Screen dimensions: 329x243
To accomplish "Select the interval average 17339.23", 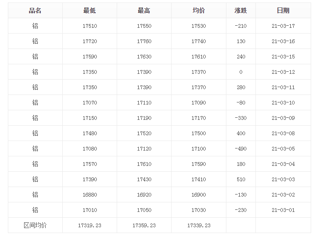I will point(199,226).
